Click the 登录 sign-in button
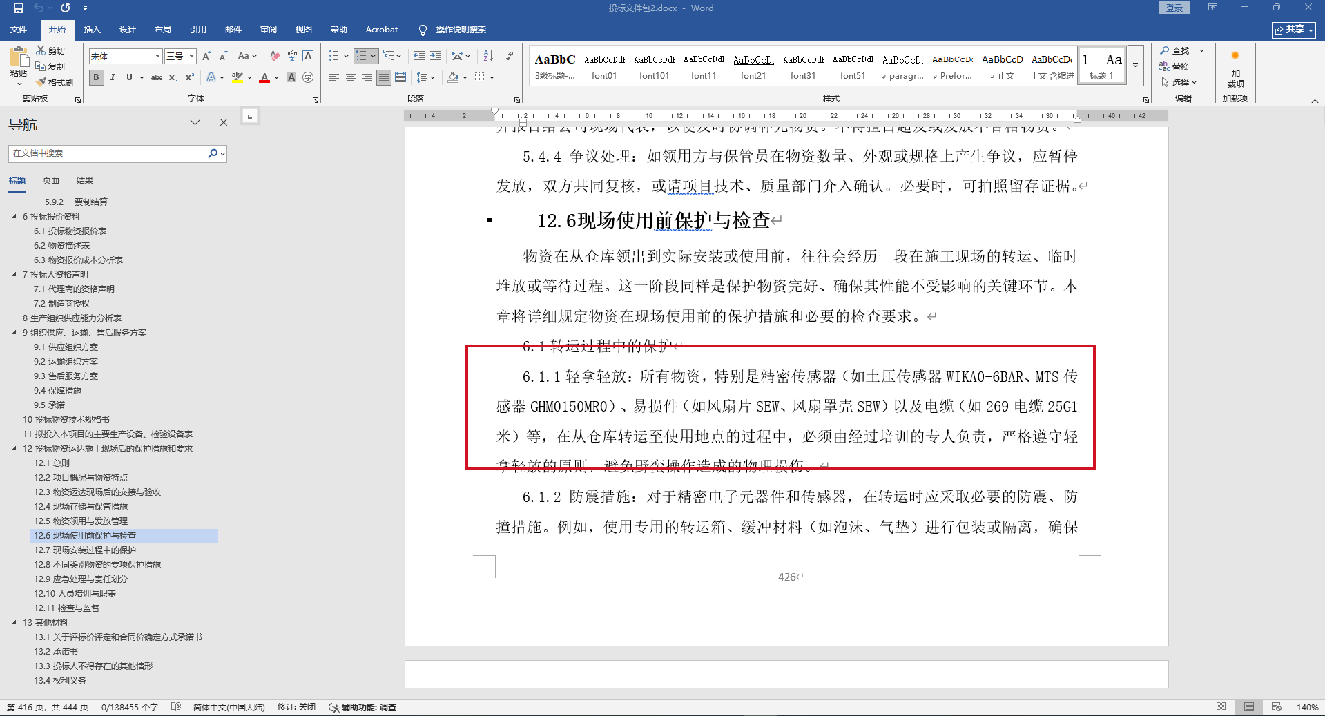1325x716 pixels. pos(1174,8)
